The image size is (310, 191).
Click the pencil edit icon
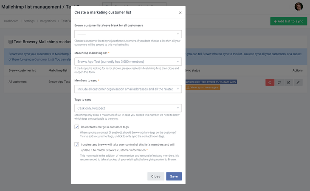[x=298, y=82]
